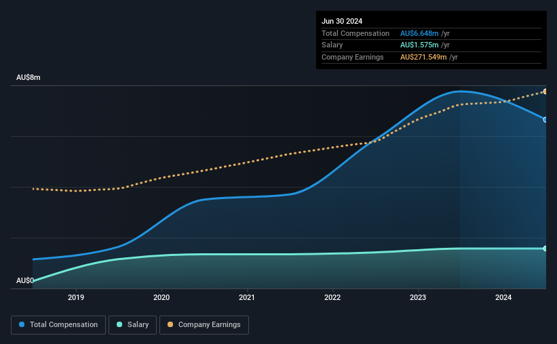The width and height of the screenshot is (557, 344).
Task: Click the 2021 x-axis label
Action: [x=247, y=297]
